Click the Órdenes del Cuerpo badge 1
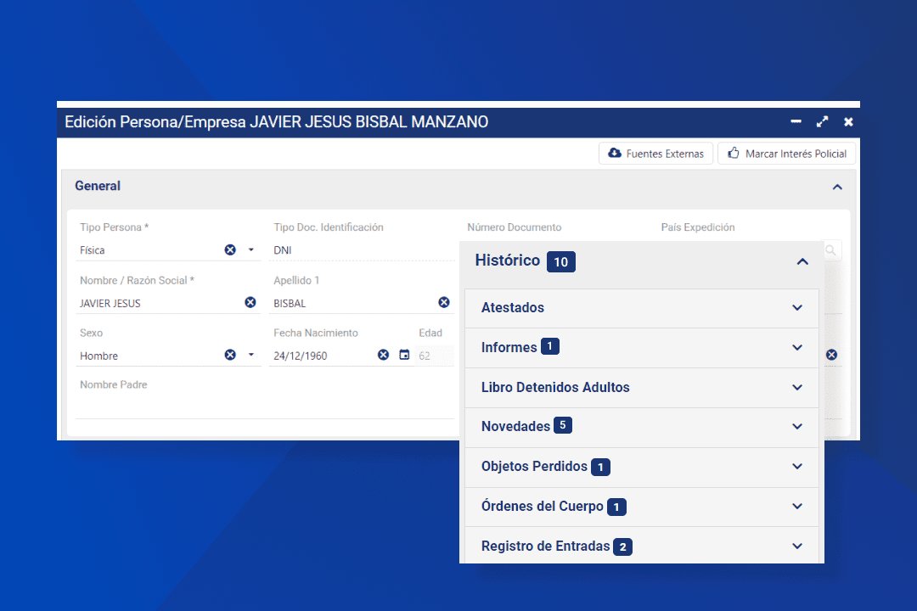The width and height of the screenshot is (917, 611). click(616, 507)
